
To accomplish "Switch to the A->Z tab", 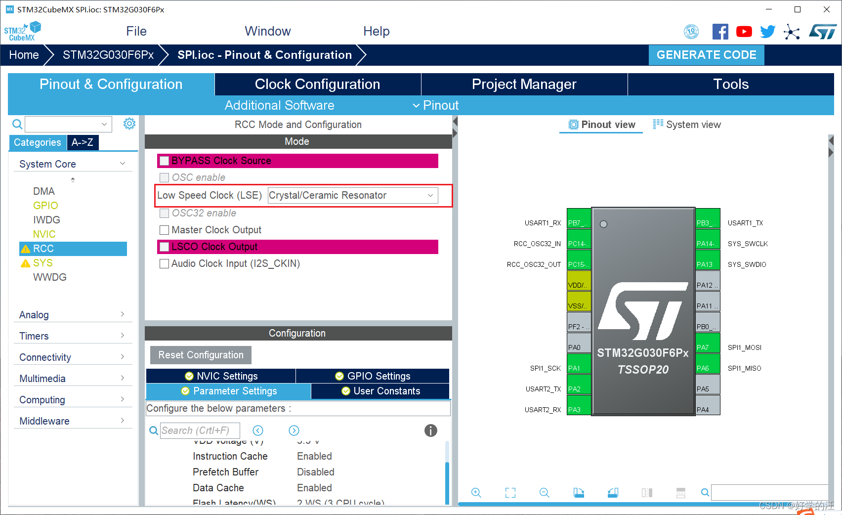I will pyautogui.click(x=83, y=142).
